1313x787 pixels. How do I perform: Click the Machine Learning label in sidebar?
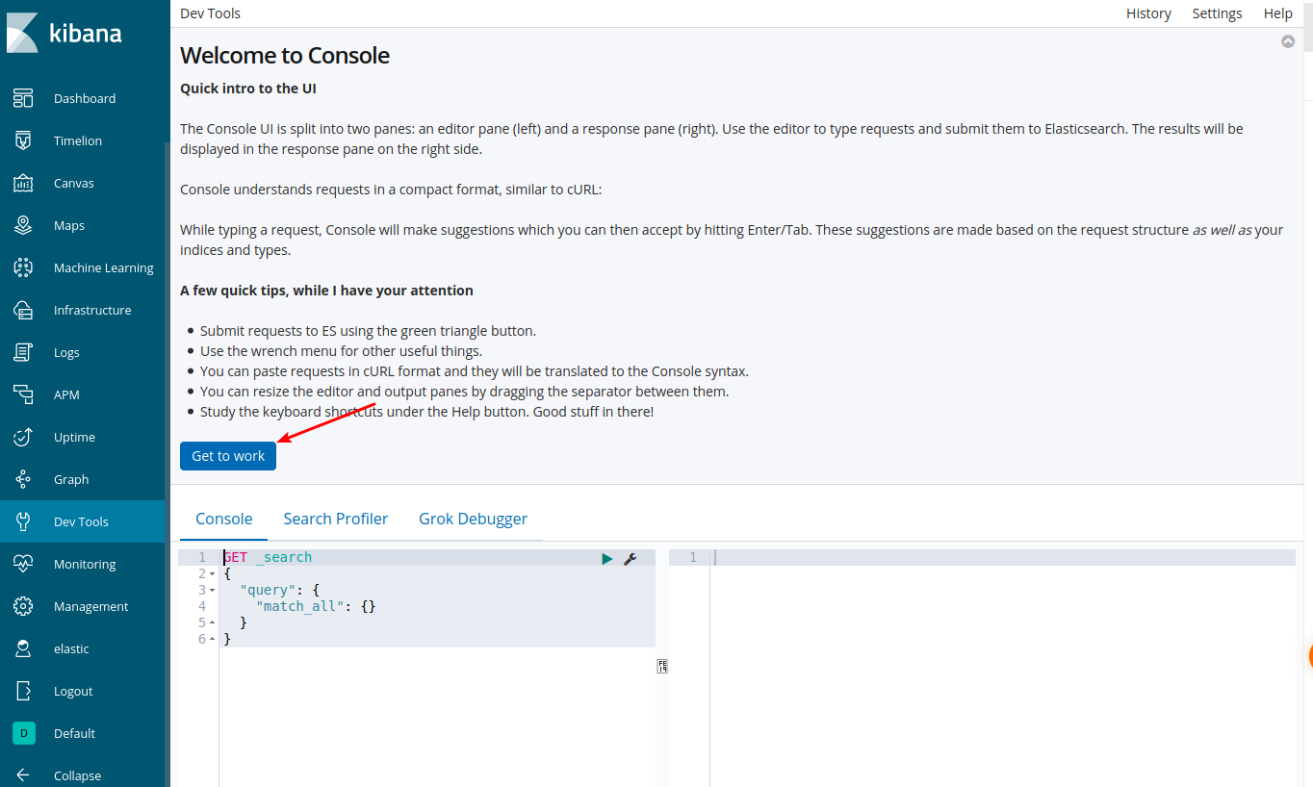pyautogui.click(x=104, y=267)
